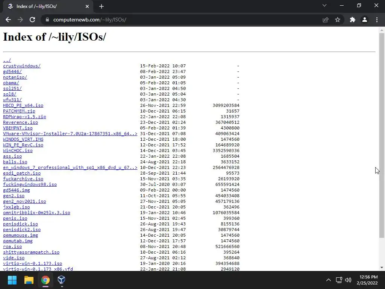Bookmark this page with the star icon
Viewport: 385px width, 289px height.
[338, 20]
